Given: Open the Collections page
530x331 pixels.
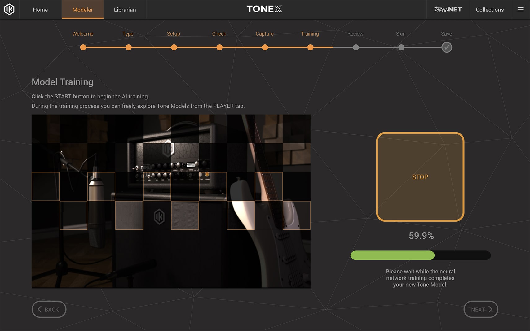Looking at the screenshot, I should tap(490, 10).
